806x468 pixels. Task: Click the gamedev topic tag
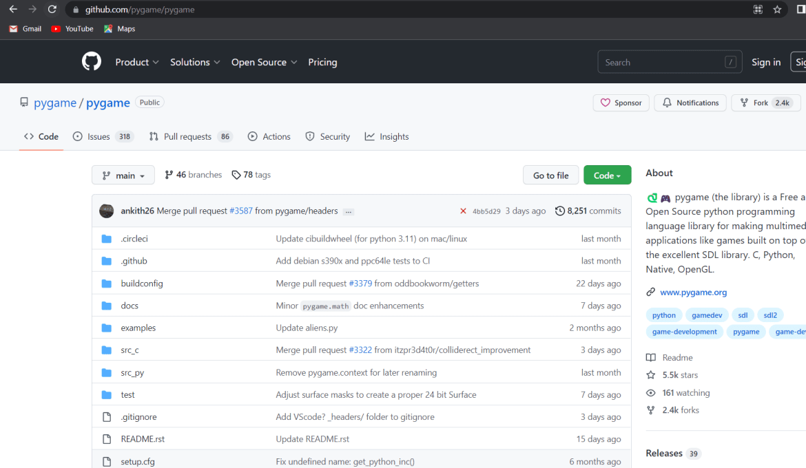(707, 315)
